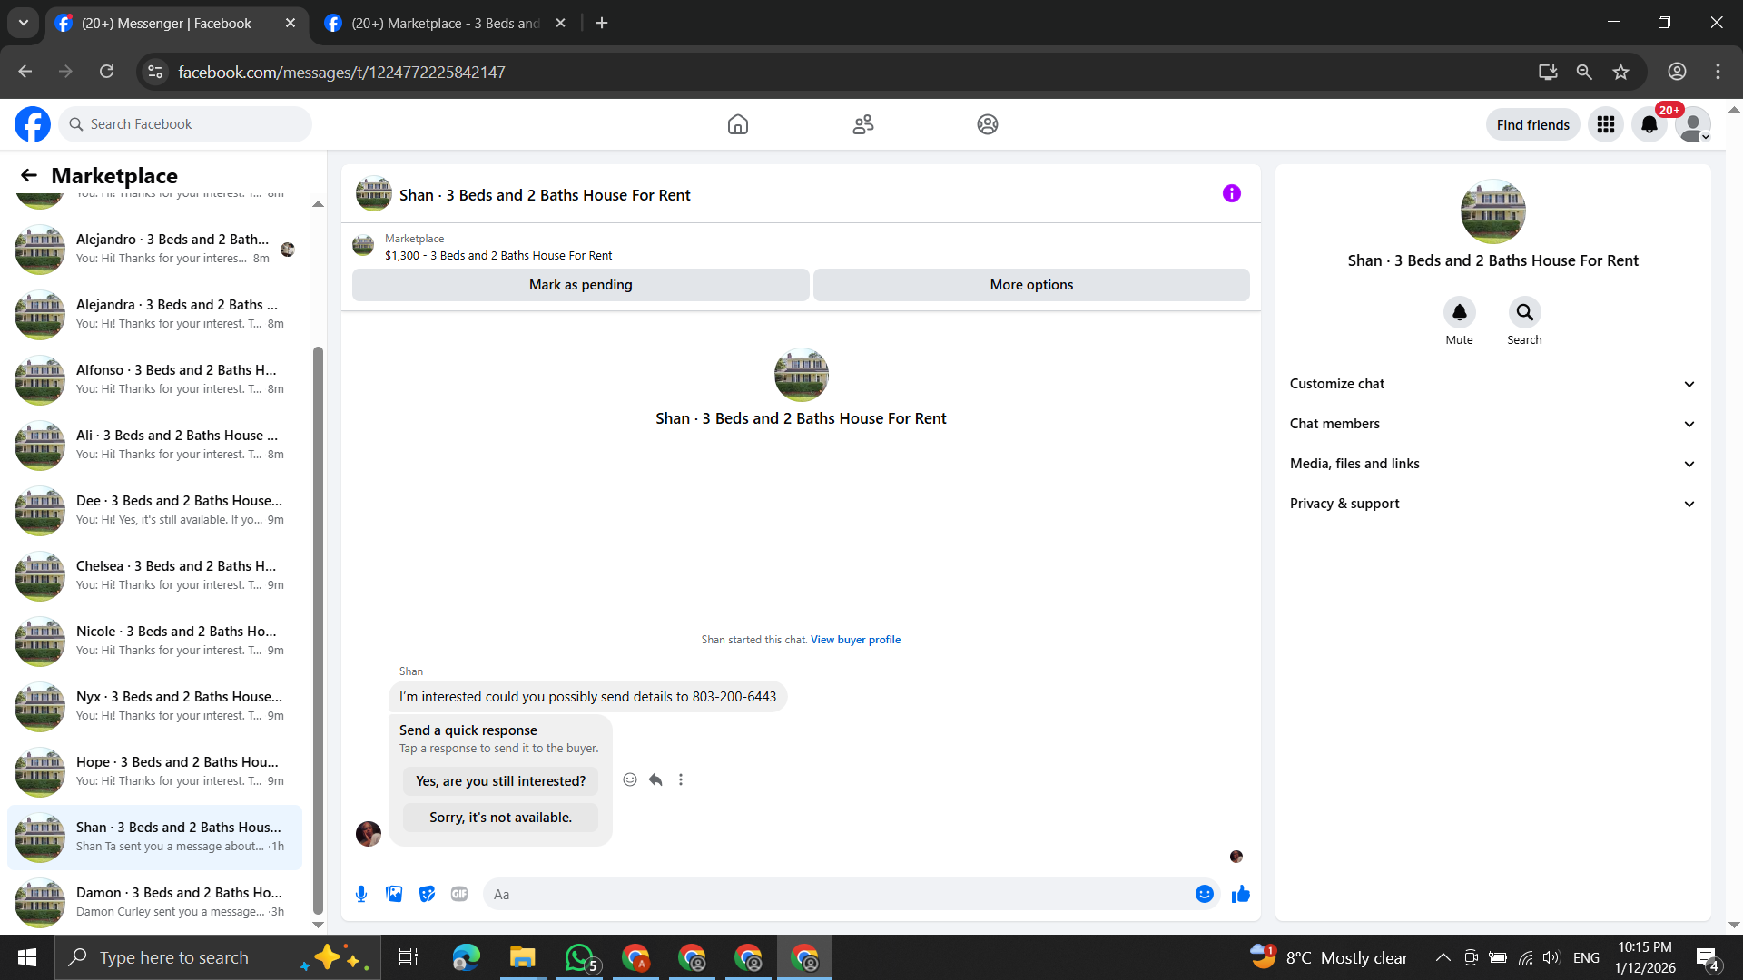This screenshot has height=980, width=1743.
Task: Click the purple conversation info icon
Action: coord(1231,193)
